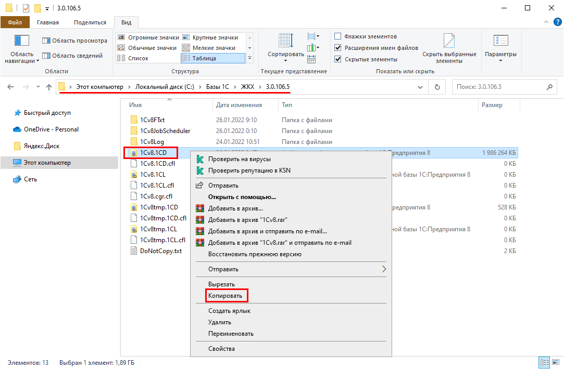The height and width of the screenshot is (369, 564).
Task: Toggle the Область сведений details pane
Action: [73, 56]
